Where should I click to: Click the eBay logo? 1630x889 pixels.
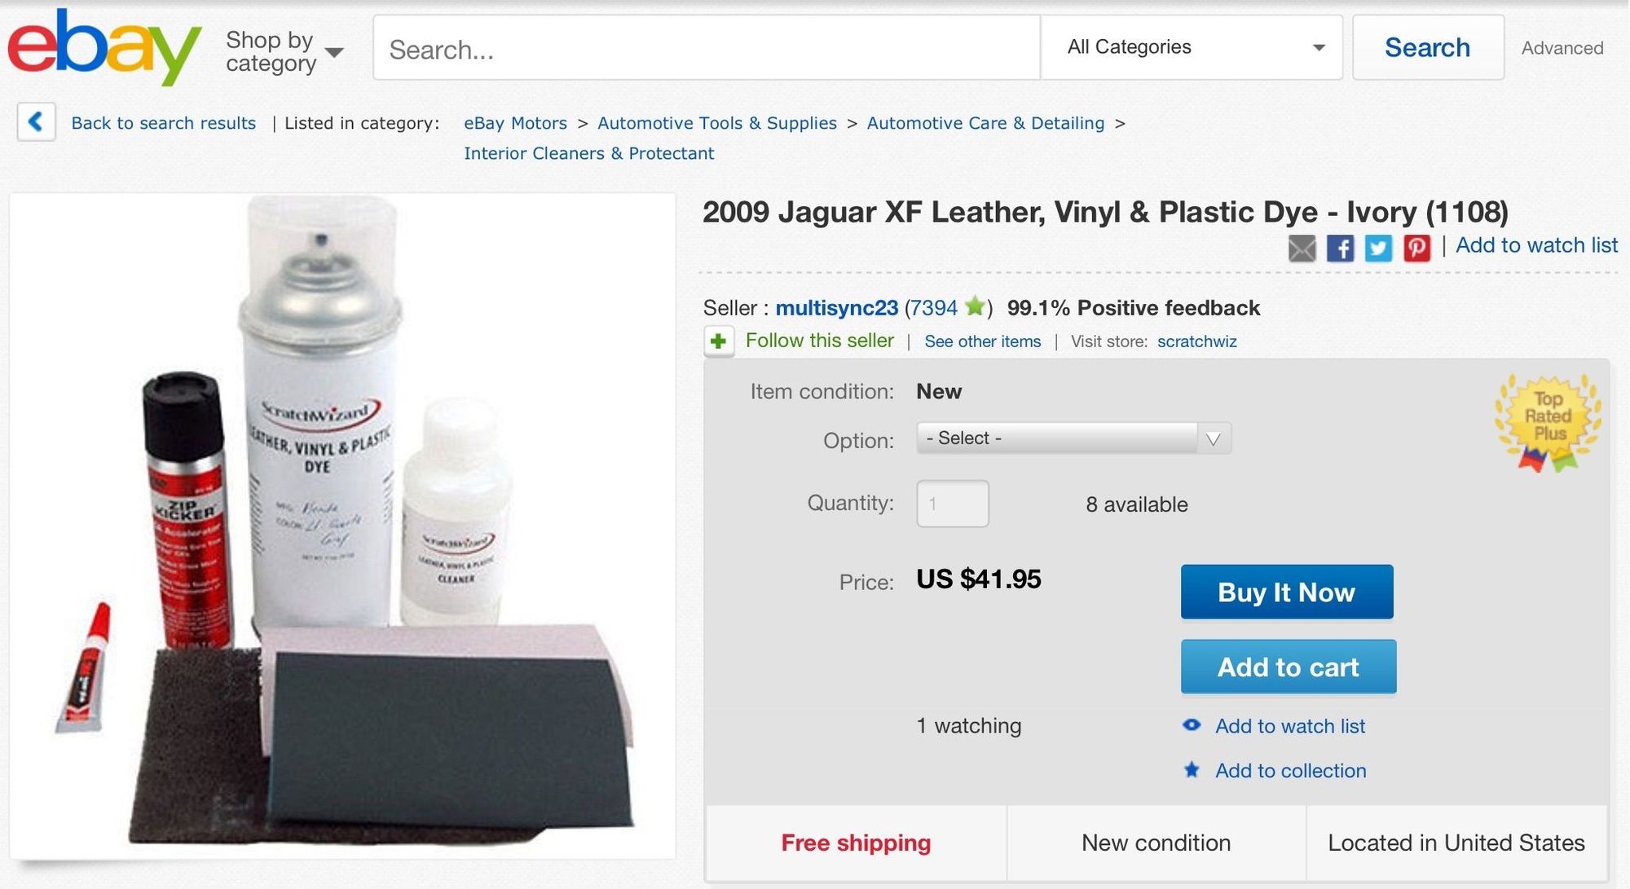[104, 47]
